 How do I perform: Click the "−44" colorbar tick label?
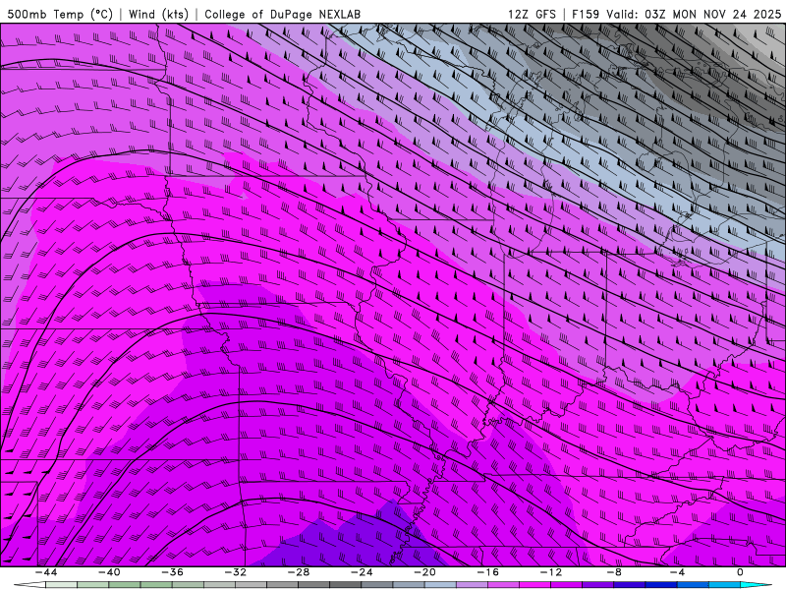[46, 572]
